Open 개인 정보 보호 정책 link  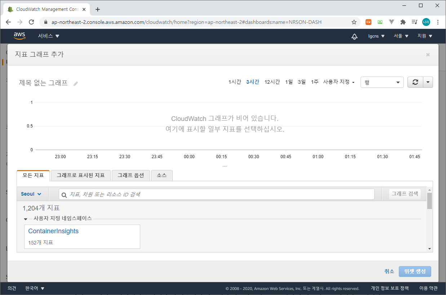pyautogui.click(x=390, y=289)
